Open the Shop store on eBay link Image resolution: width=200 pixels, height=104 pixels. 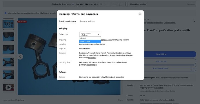(138, 4)
